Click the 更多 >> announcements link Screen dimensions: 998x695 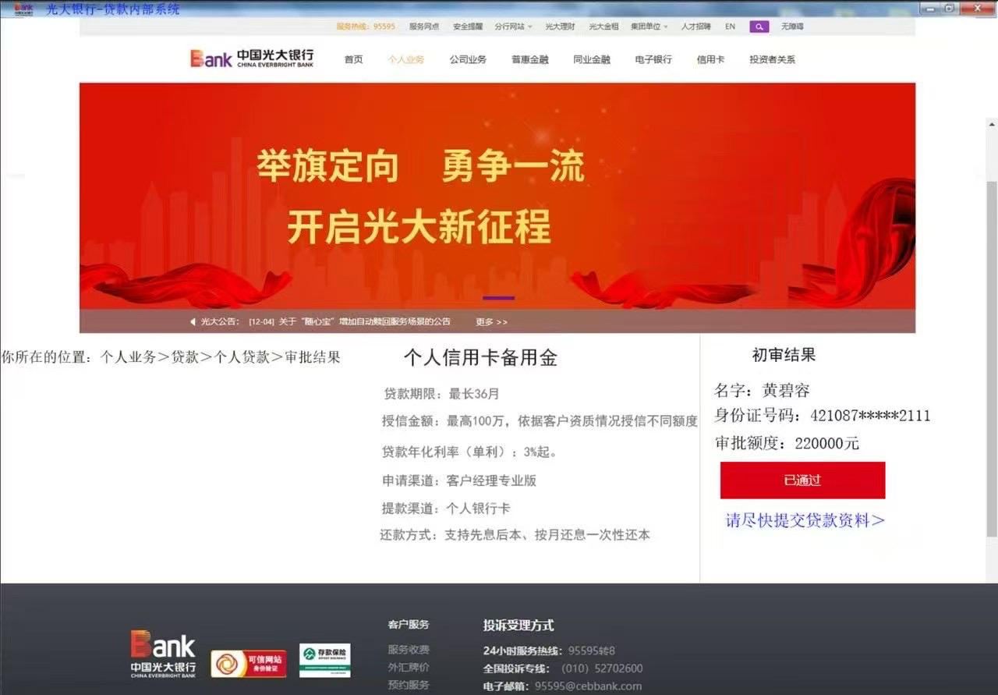491,321
